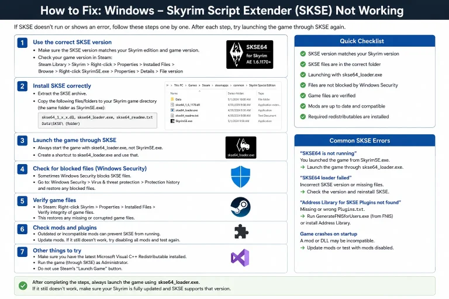Click the skse64_loader.exe horse icon
Screen dimensions: 449x299
pyautogui.click(x=241, y=147)
